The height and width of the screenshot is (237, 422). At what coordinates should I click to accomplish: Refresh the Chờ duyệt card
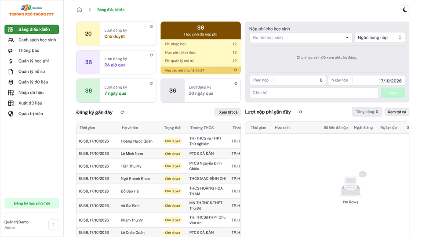tap(151, 27)
